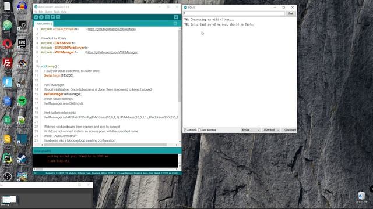Image resolution: width=373 pixels, height=209 pixels.
Task: Click the code editor horizontal scrollbar
Action: click(x=105, y=145)
